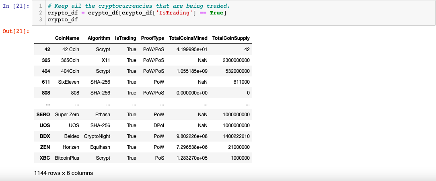436x181 pixels.
Task: Click the '365Coin' name cell
Action: (70, 60)
